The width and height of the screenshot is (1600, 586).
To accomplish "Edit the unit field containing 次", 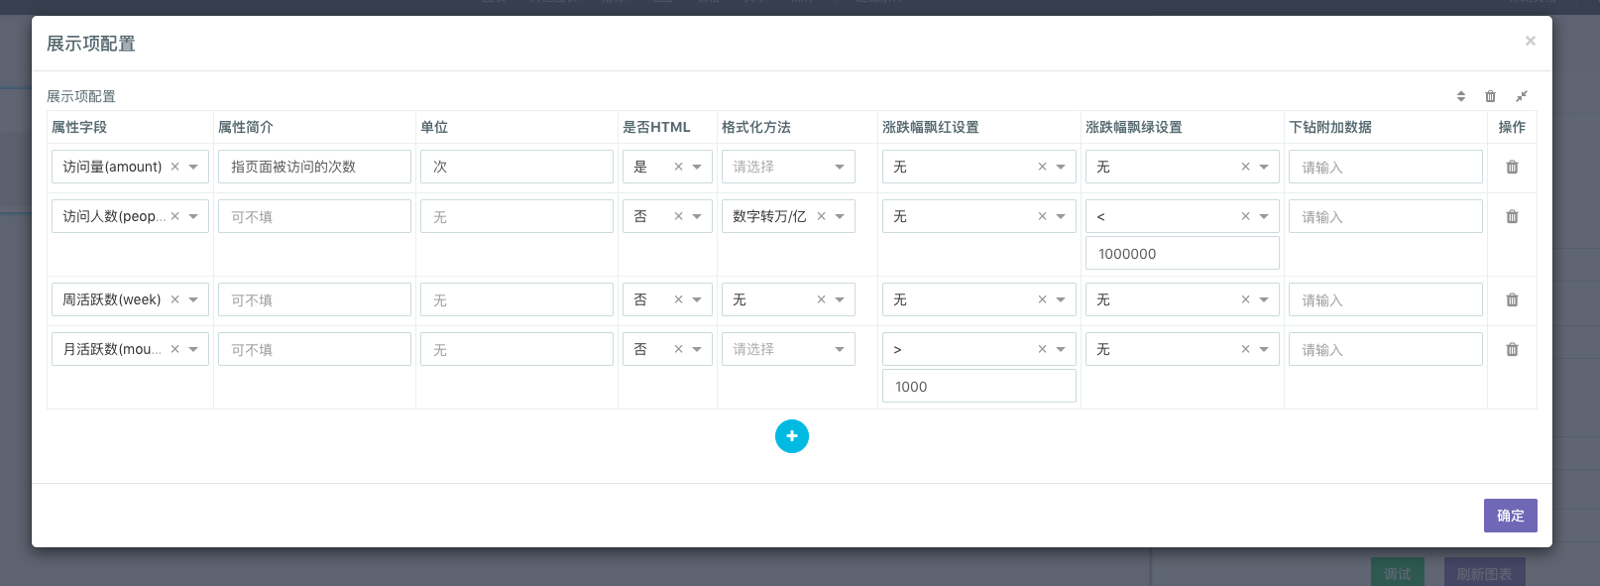I will [x=516, y=167].
